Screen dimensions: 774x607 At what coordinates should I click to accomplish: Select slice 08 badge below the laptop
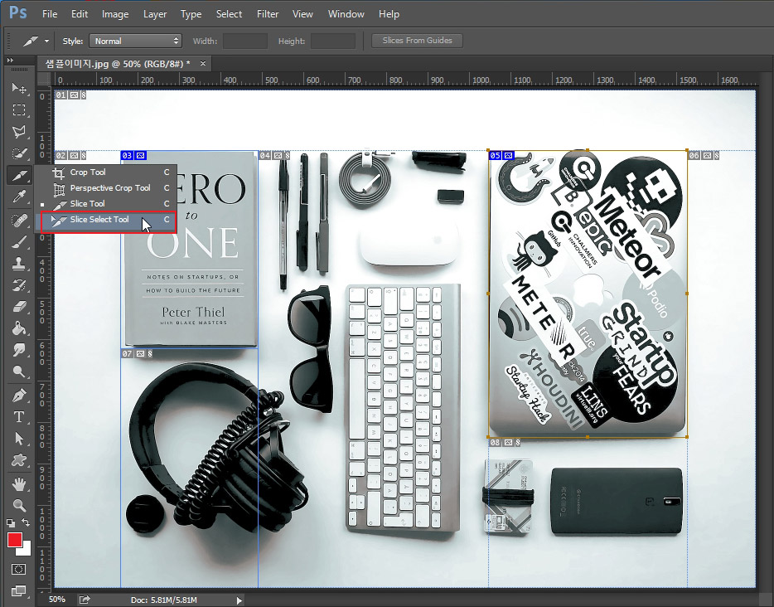click(505, 443)
